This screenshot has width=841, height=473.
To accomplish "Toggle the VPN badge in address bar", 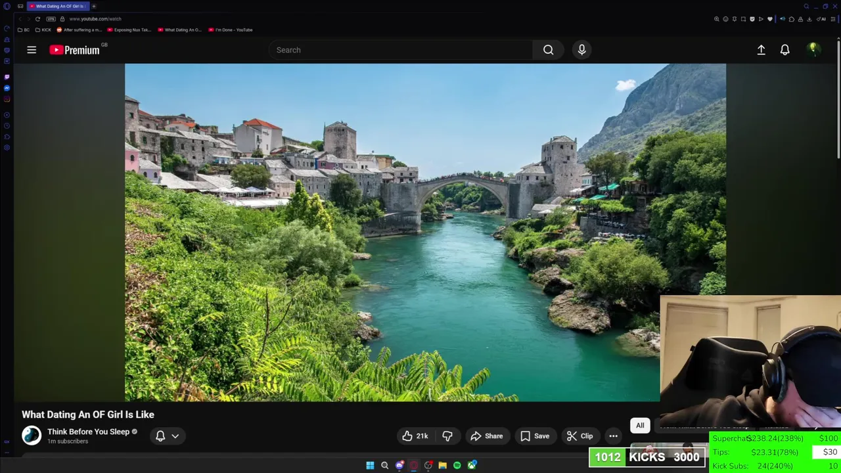I will [x=51, y=19].
